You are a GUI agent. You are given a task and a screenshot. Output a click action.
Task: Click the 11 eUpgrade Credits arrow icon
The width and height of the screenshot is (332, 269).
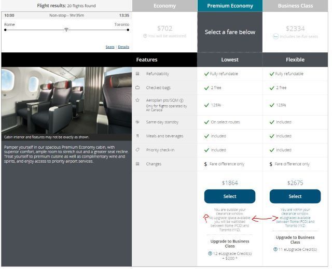click(x=275, y=249)
